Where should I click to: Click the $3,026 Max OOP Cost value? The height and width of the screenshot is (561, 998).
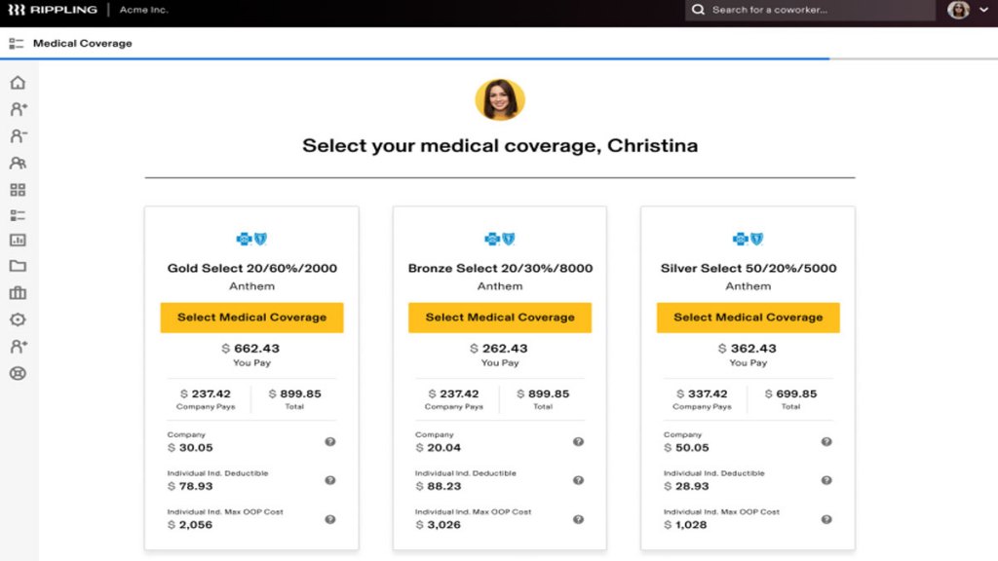[x=438, y=525]
